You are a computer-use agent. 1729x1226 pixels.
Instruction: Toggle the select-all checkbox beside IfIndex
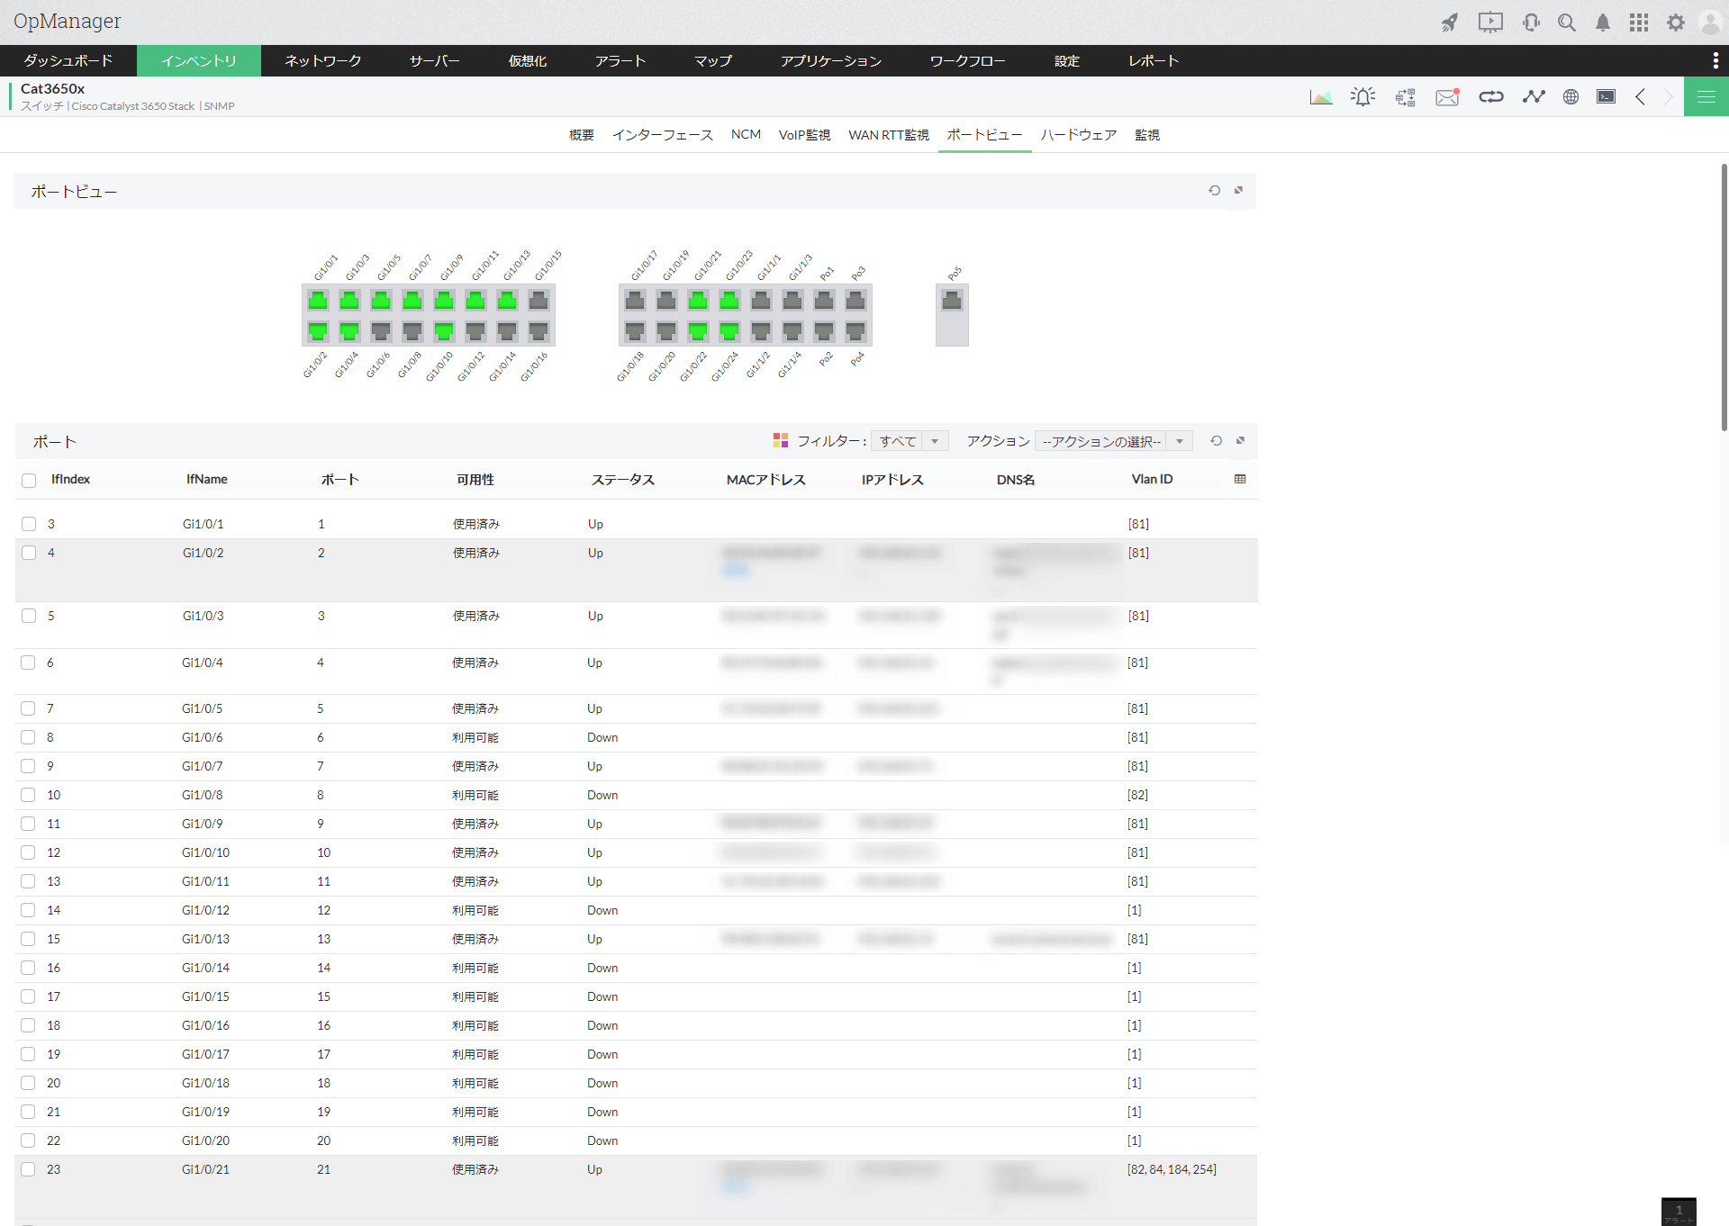pyautogui.click(x=29, y=480)
